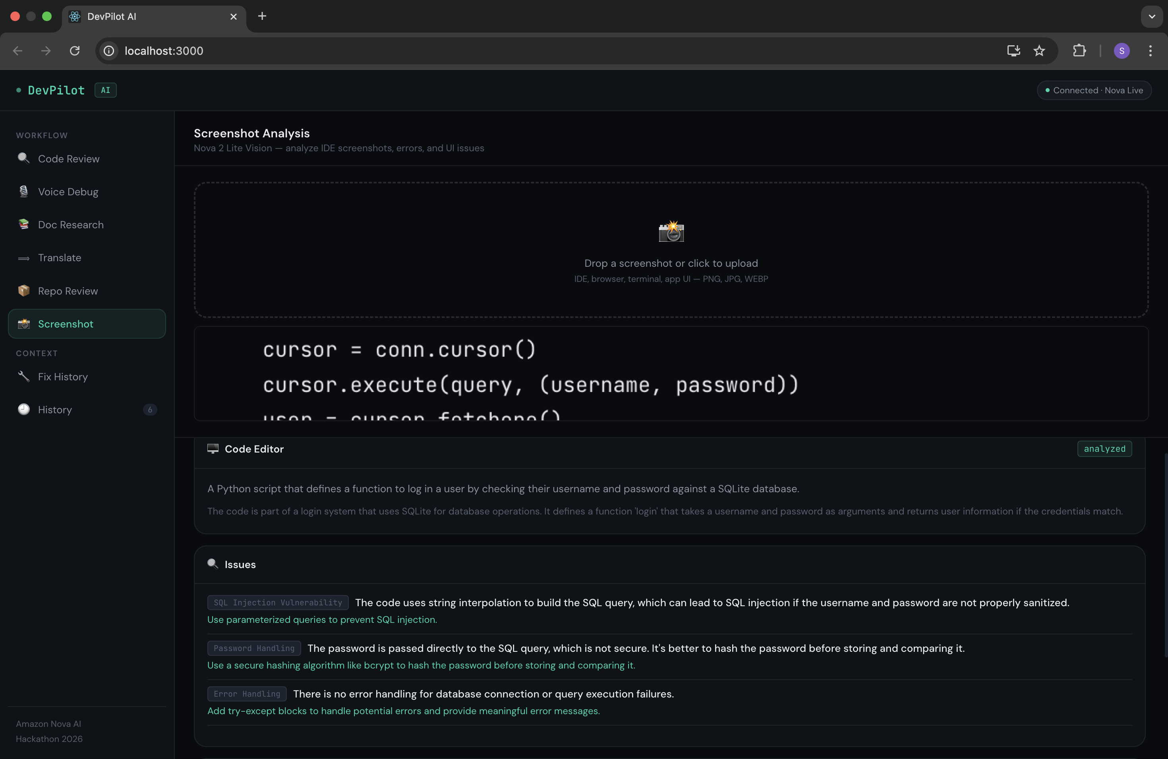Click the Repo Review package icon

click(x=23, y=290)
